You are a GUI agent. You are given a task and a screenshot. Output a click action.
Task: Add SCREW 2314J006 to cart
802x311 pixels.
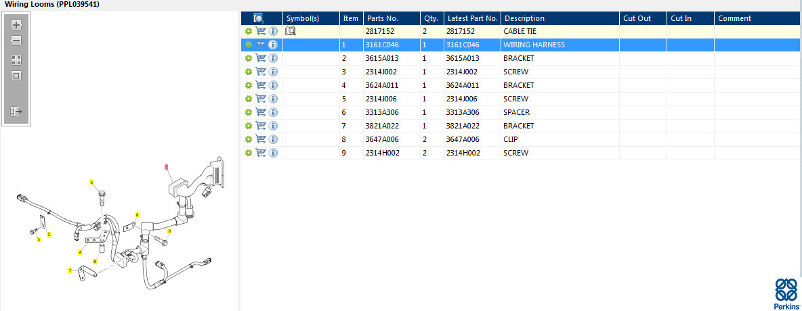[x=261, y=99]
